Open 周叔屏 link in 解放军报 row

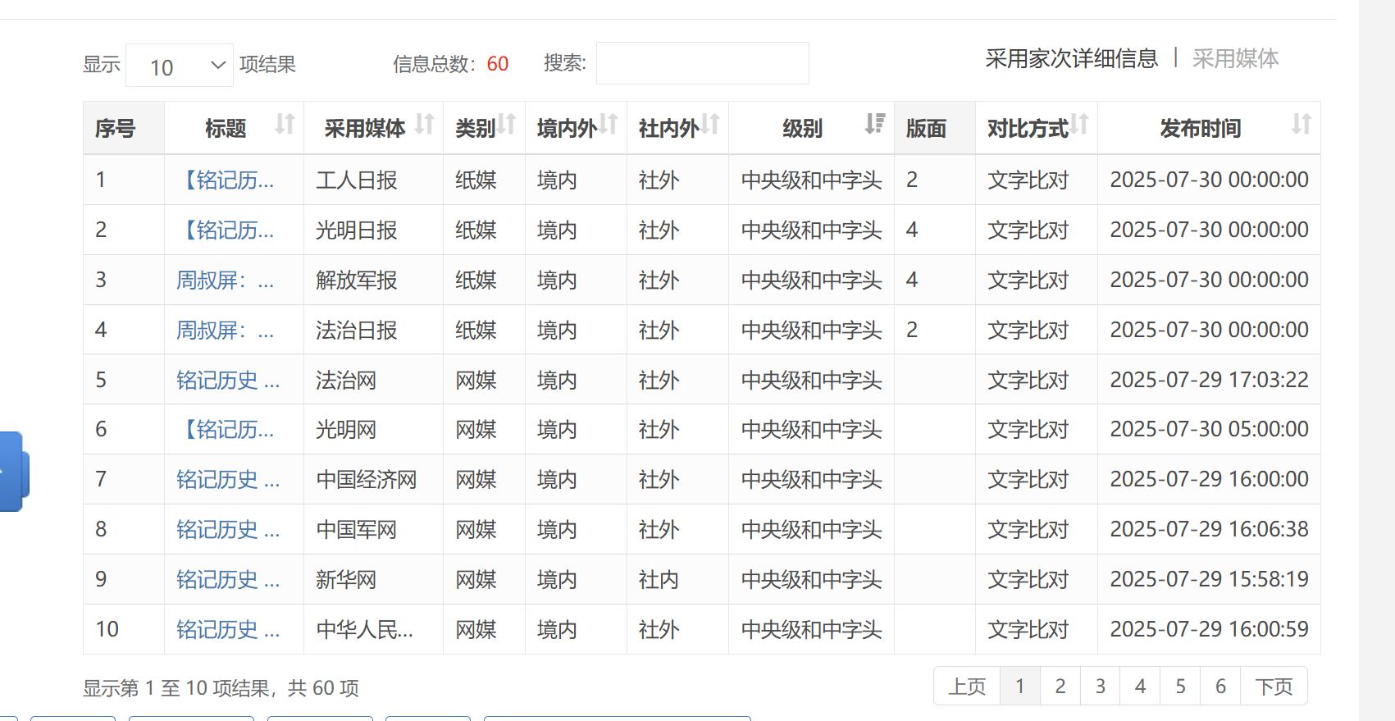(x=226, y=281)
